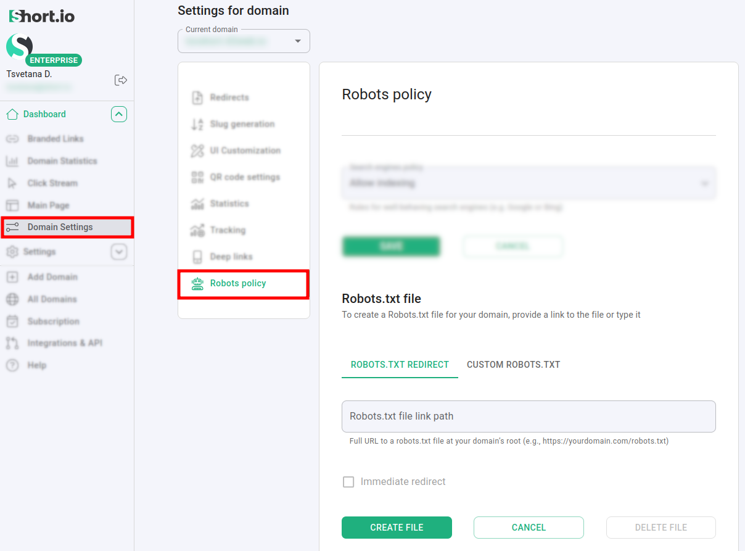The image size is (745, 551).
Task: Click the Slug generation sort icon
Action: click(x=197, y=124)
